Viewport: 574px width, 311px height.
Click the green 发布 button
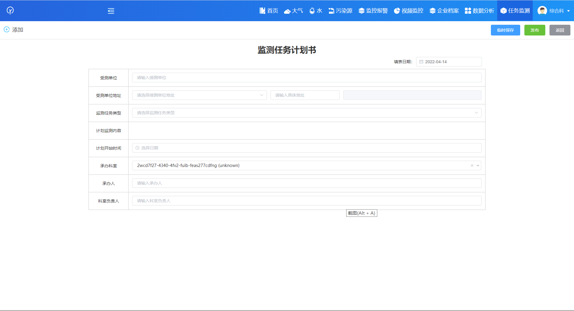(x=535, y=30)
